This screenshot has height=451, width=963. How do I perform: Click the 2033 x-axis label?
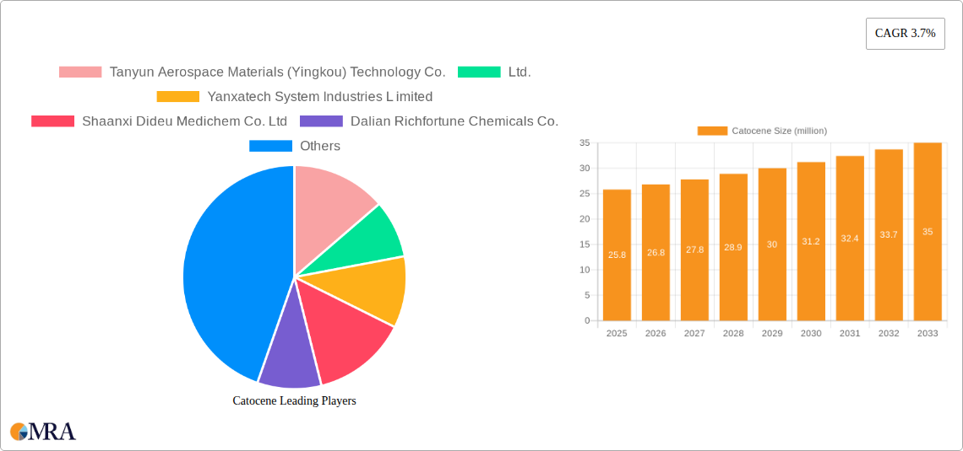pyautogui.click(x=928, y=334)
